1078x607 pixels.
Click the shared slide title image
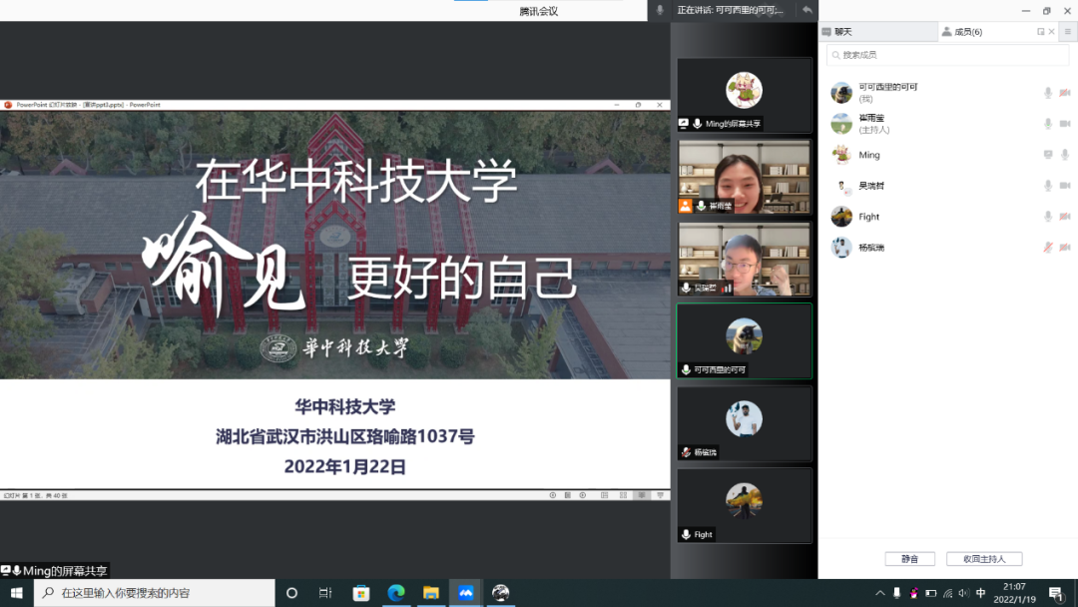click(334, 246)
